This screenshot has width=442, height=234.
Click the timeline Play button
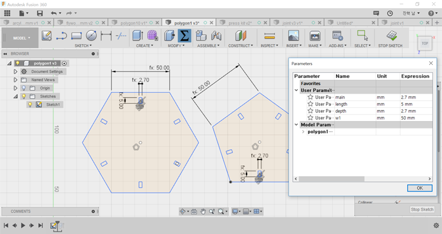23,225
